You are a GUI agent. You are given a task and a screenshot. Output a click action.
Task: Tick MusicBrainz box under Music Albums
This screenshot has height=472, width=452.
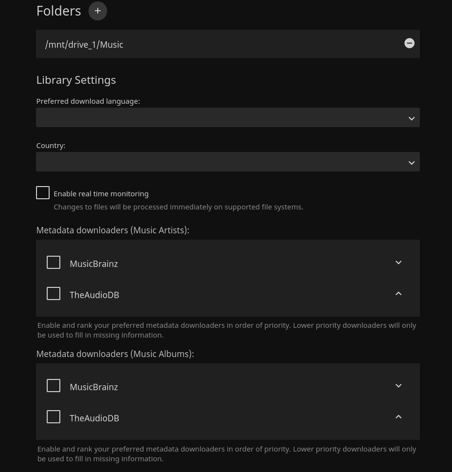coord(54,386)
